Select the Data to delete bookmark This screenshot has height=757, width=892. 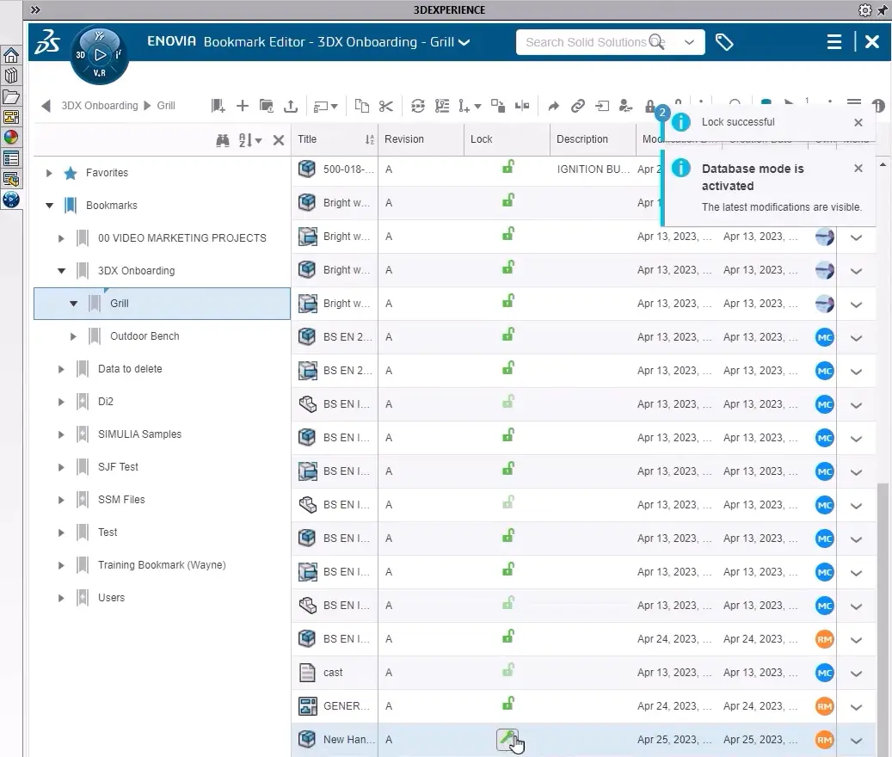130,369
